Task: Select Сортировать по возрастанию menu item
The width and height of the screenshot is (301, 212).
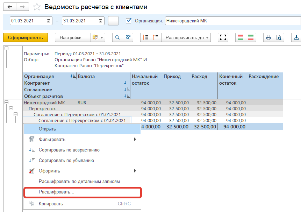Action: click(x=69, y=150)
